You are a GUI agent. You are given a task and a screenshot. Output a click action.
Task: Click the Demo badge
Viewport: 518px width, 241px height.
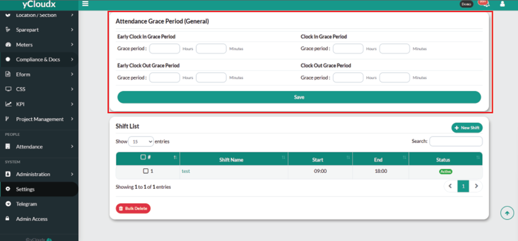[x=466, y=4]
